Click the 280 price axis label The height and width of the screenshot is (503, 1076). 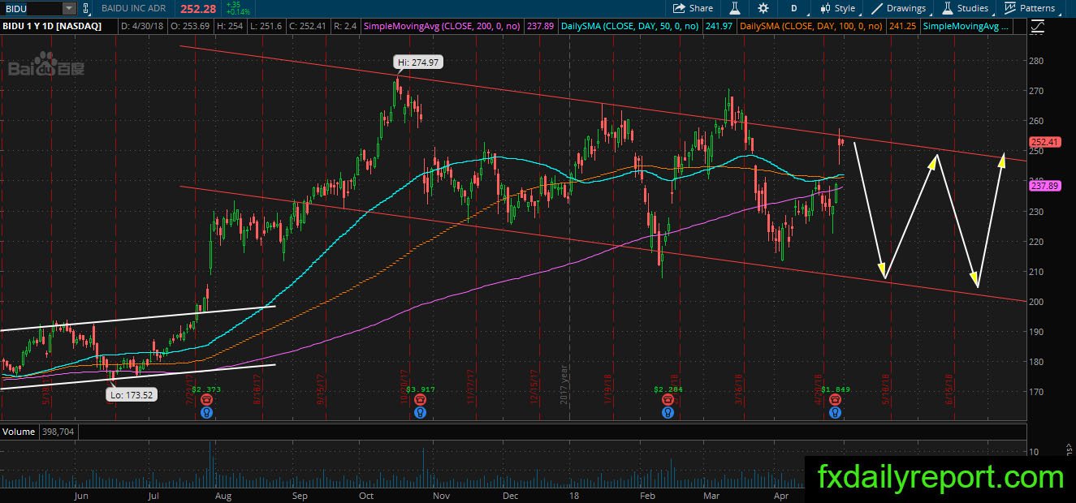pyautogui.click(x=1035, y=61)
